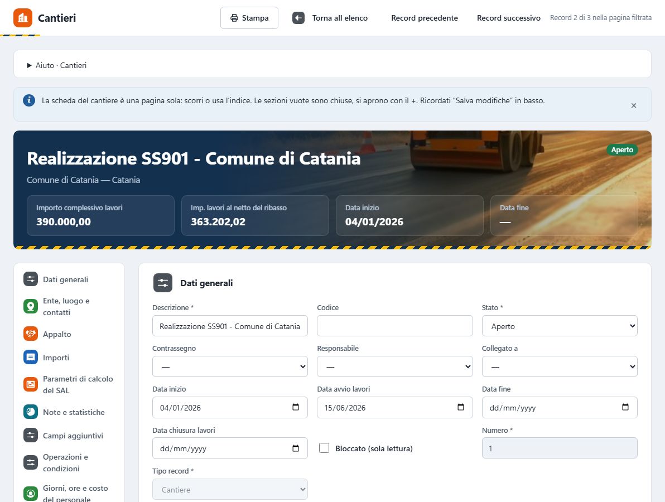Click the Campi aggiuntivi sliders icon
665x502 pixels.
click(31, 435)
